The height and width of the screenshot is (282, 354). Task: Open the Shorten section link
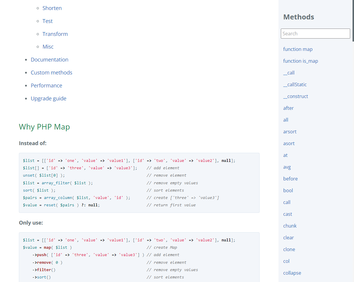coord(52,8)
